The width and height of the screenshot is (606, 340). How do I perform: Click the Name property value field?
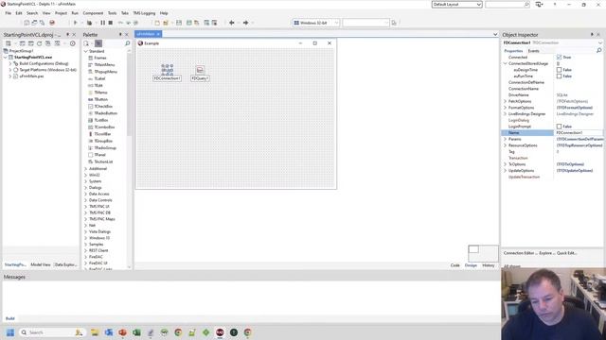[579, 132]
